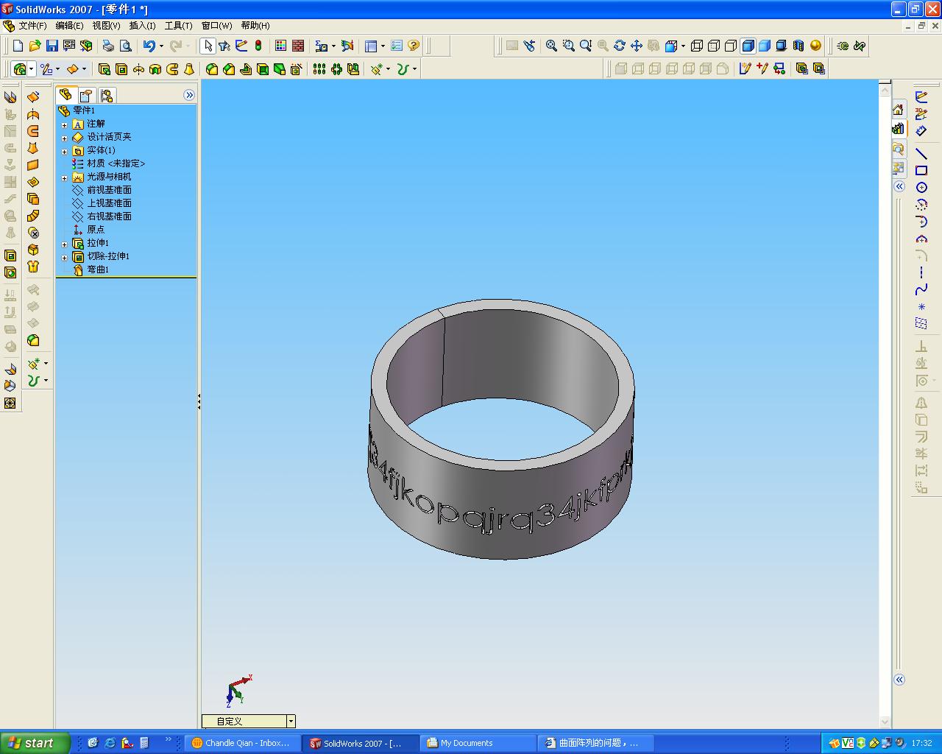Screen dimensions: 942x754
Task: Open the 视图(V) menu
Action: pyautogui.click(x=107, y=26)
